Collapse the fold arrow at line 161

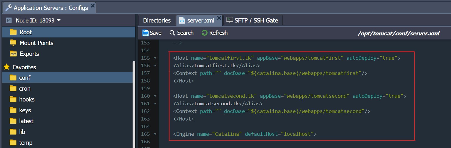coord(155,104)
